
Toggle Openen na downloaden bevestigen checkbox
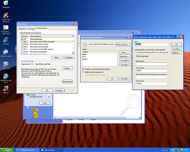pos(83,69)
